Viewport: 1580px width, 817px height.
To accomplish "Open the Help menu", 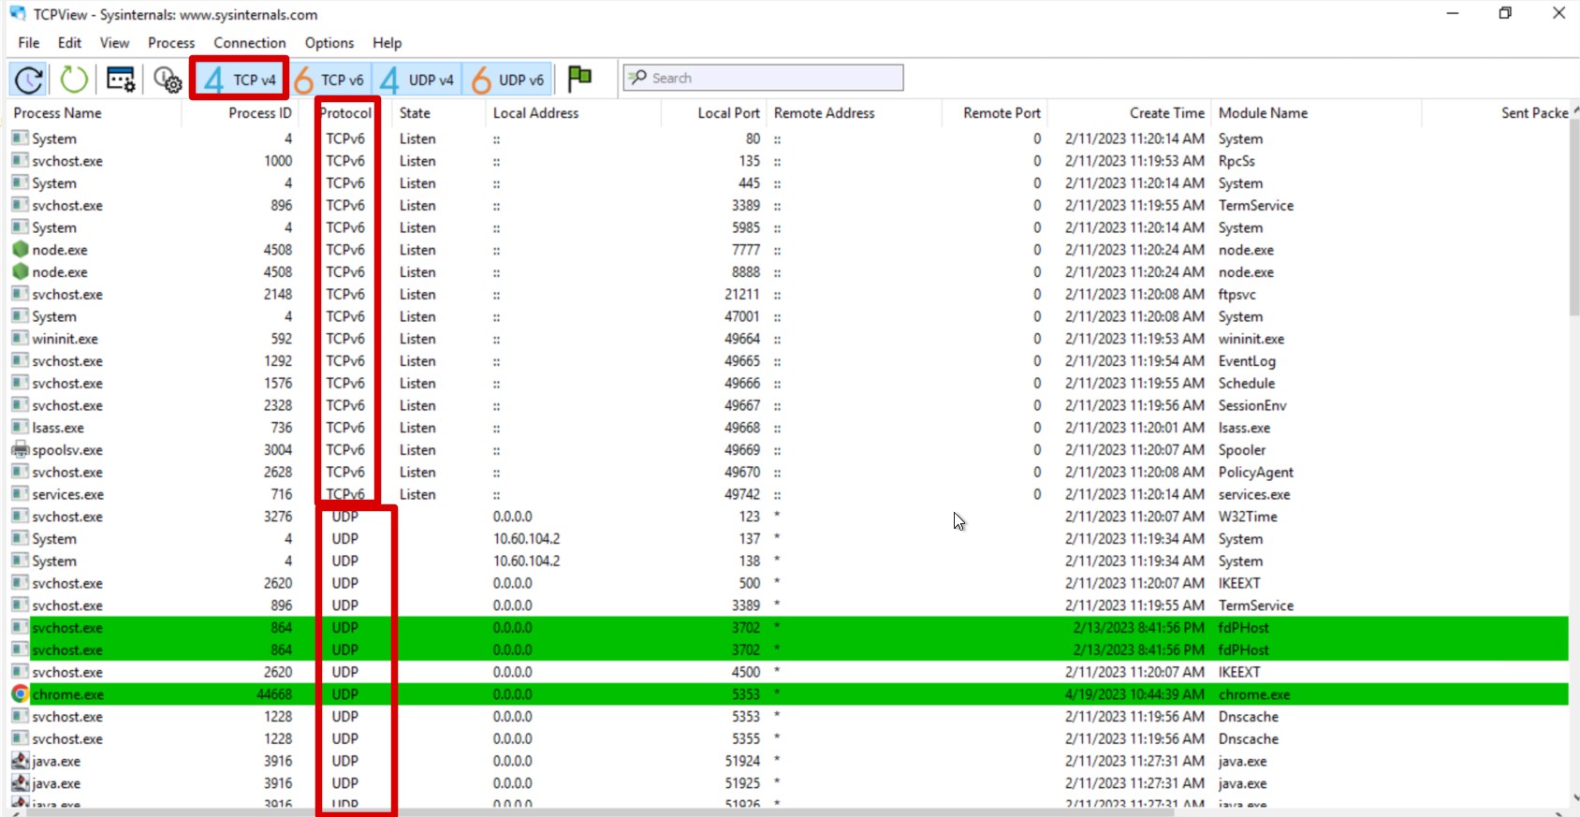I will 387,43.
